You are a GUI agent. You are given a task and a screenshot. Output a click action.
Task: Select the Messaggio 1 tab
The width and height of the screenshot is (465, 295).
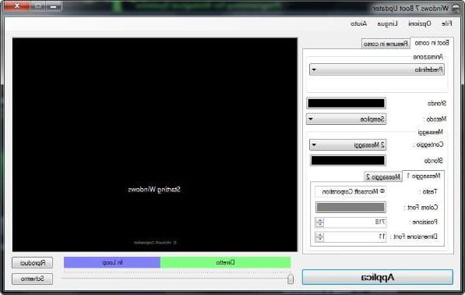(x=423, y=176)
